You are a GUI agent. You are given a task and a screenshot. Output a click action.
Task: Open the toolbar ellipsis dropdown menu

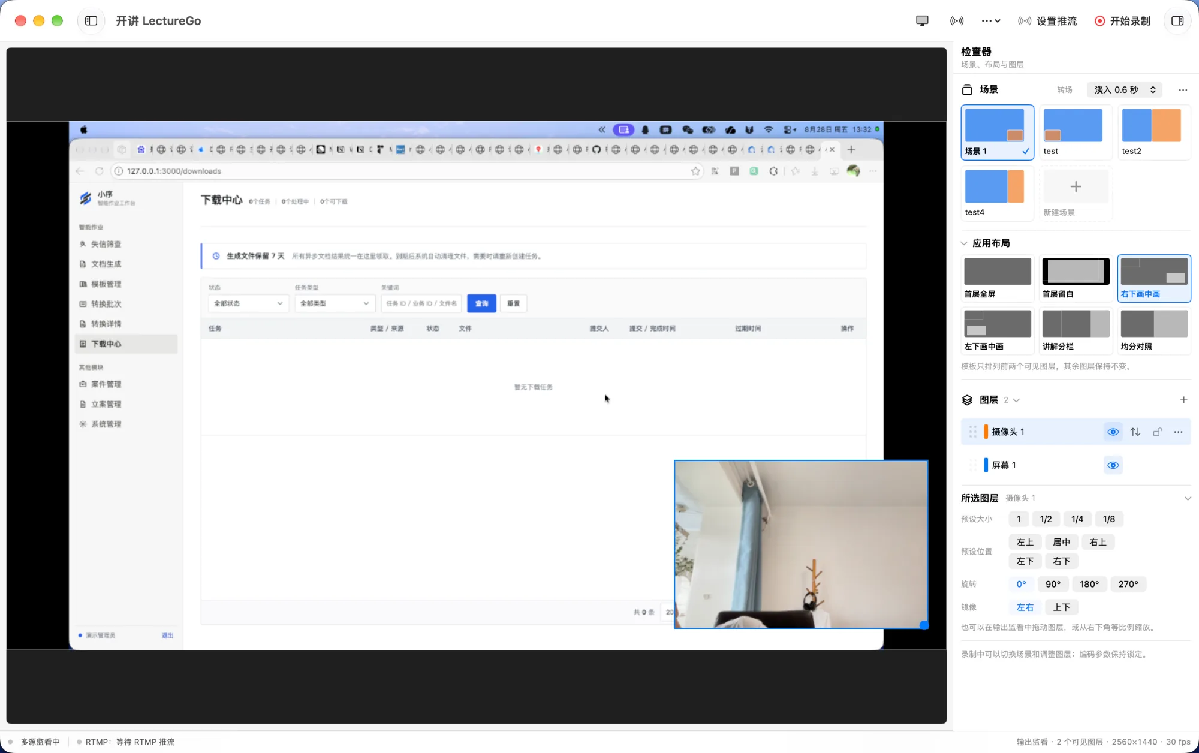991,21
